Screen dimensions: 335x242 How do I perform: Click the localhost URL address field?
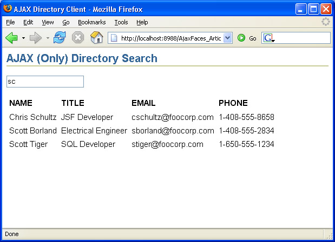(x=171, y=38)
